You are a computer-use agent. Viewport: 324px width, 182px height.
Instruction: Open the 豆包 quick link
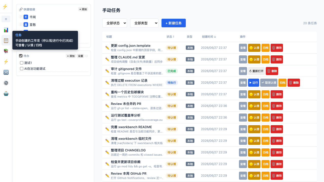click(x=33, y=25)
